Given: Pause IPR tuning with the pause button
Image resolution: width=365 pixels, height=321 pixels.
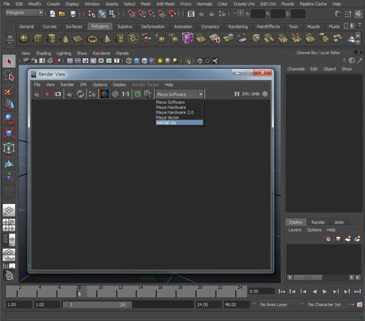Looking at the screenshot, I should coord(237,94).
